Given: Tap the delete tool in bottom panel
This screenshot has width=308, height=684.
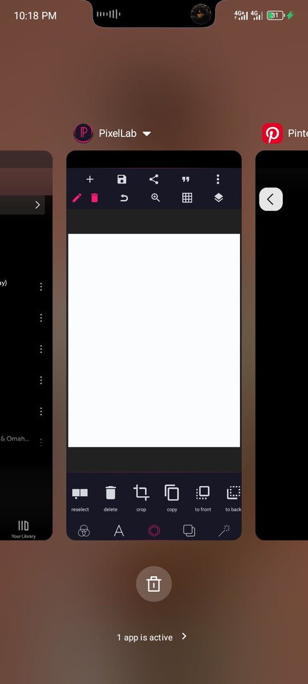Looking at the screenshot, I should pyautogui.click(x=111, y=498).
